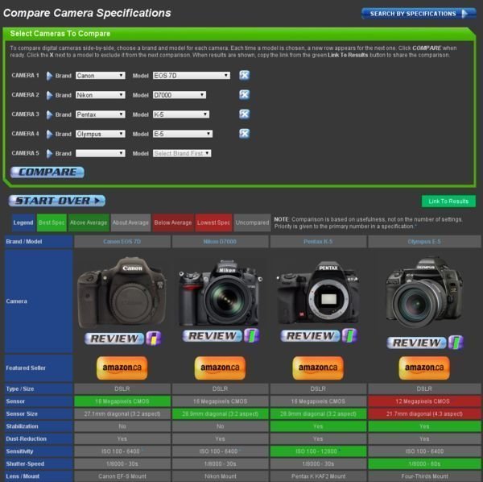Remove Camera 1 with the X icon

click(244, 75)
